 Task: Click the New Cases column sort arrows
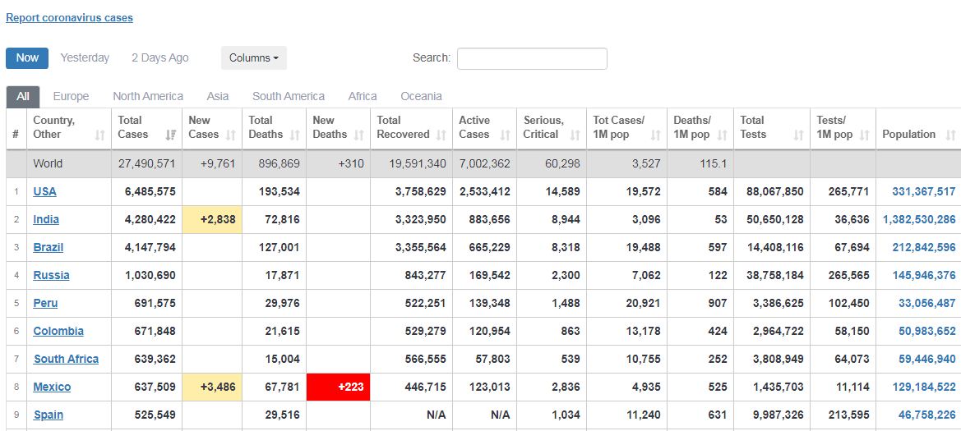[232, 135]
